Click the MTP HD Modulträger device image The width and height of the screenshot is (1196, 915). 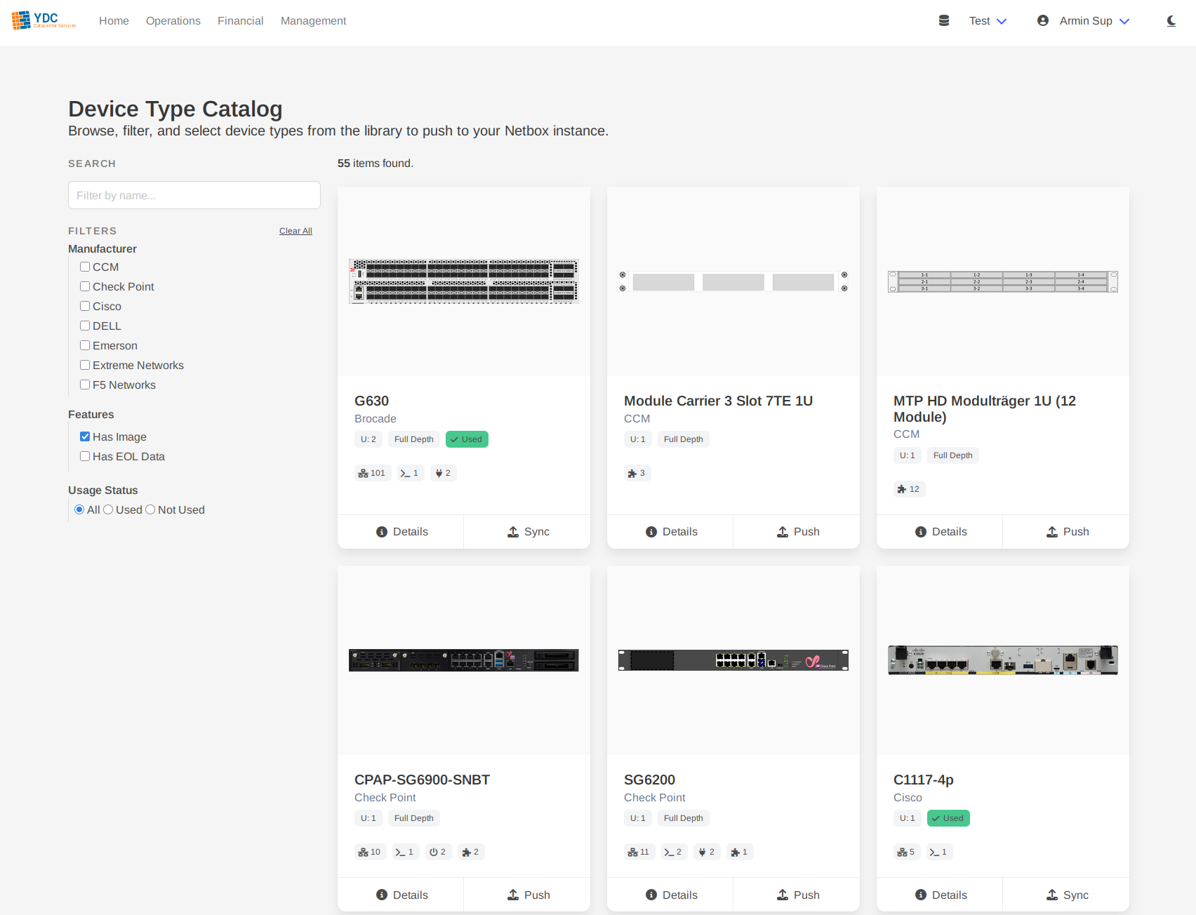(1003, 281)
